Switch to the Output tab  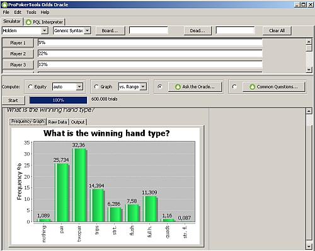coord(77,122)
